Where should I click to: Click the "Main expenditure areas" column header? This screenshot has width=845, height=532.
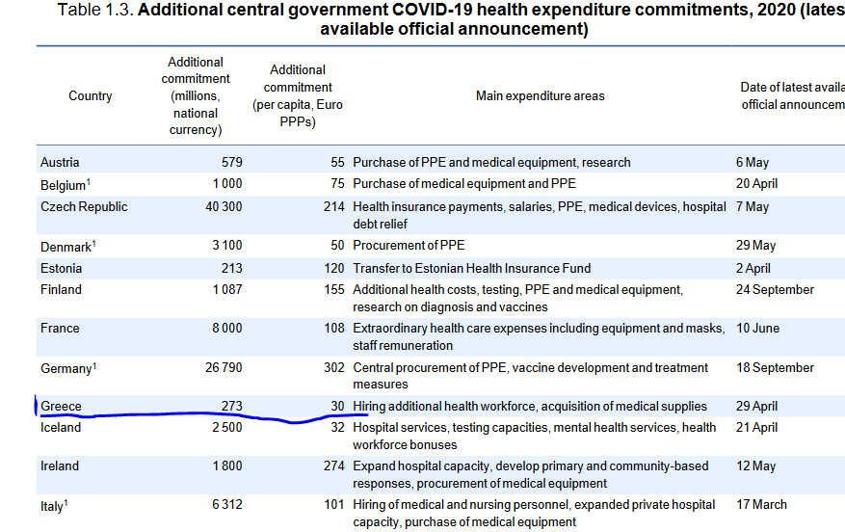(540, 96)
